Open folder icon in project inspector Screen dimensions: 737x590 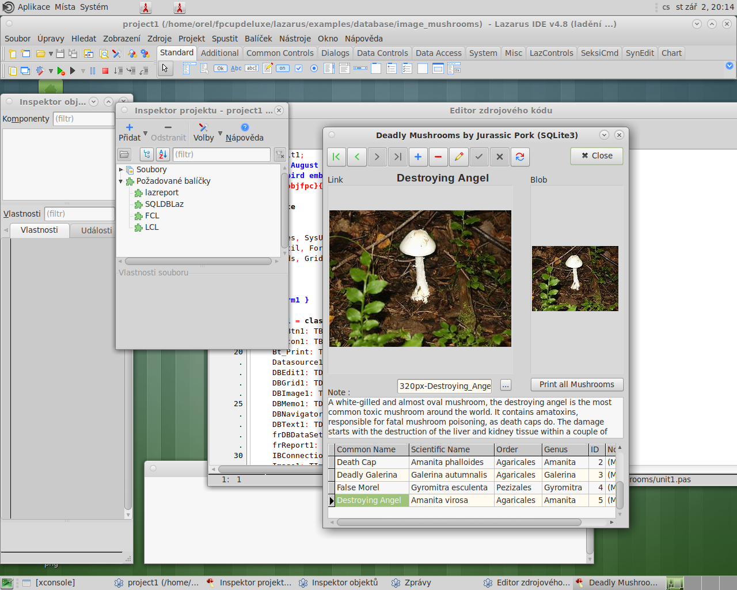click(124, 154)
